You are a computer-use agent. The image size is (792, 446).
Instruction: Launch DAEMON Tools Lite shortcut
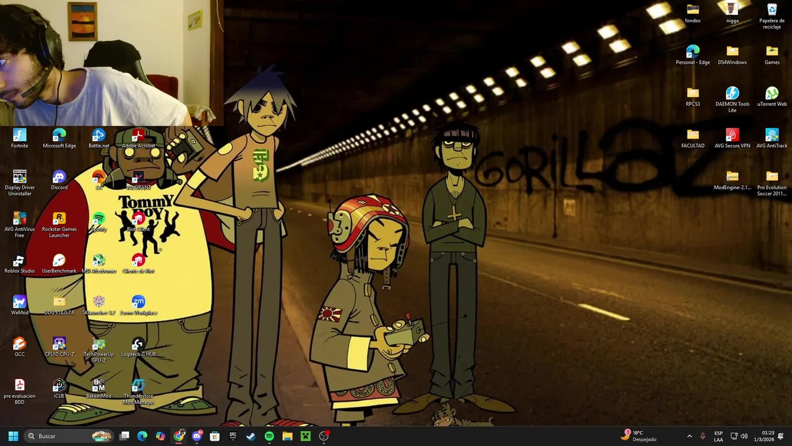(x=733, y=99)
